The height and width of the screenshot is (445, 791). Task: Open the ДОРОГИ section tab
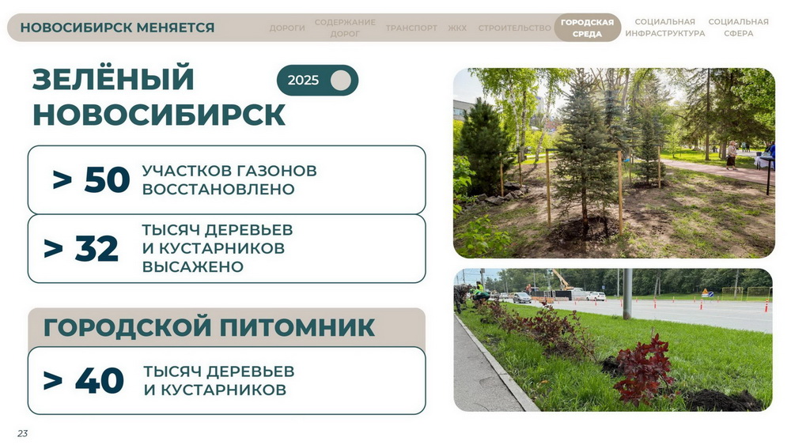tap(286, 28)
